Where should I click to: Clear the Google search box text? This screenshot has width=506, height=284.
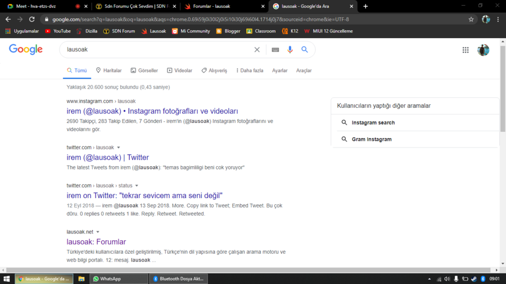click(x=257, y=49)
